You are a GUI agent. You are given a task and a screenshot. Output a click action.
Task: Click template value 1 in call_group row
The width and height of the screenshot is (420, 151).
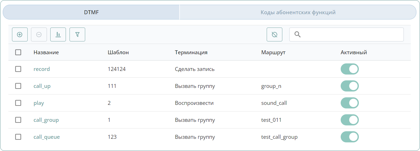pyautogui.click(x=109, y=120)
